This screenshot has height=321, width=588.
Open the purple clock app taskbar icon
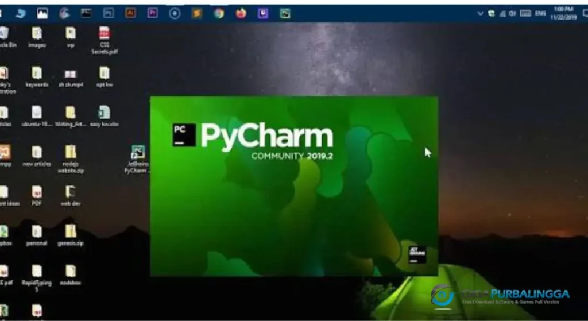263,14
